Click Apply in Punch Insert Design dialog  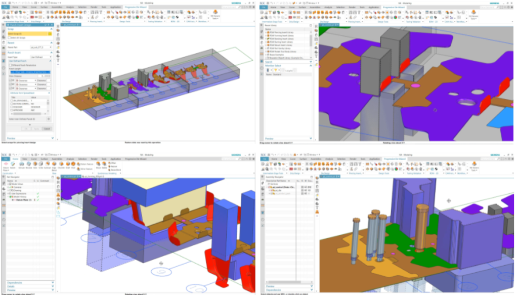click(x=38, y=129)
